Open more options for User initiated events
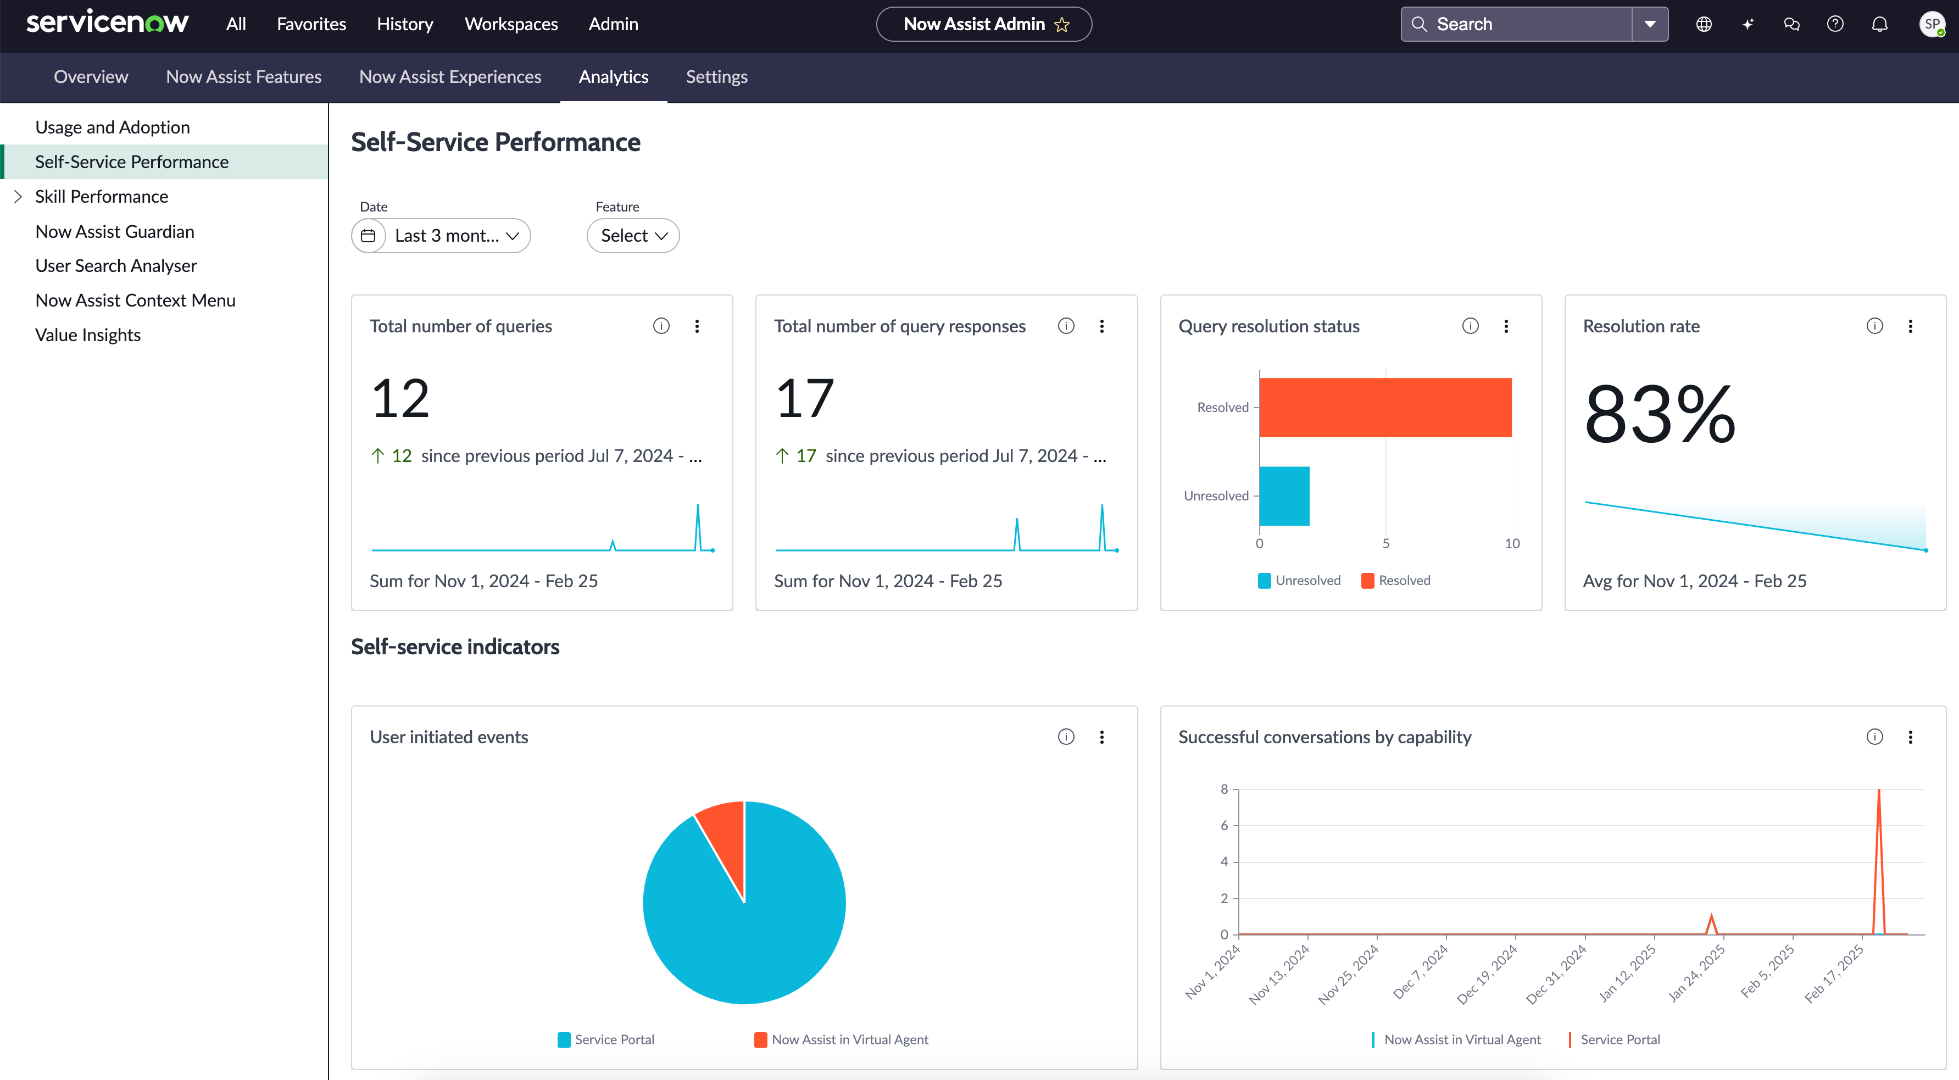This screenshot has width=1959, height=1080. click(x=1101, y=737)
